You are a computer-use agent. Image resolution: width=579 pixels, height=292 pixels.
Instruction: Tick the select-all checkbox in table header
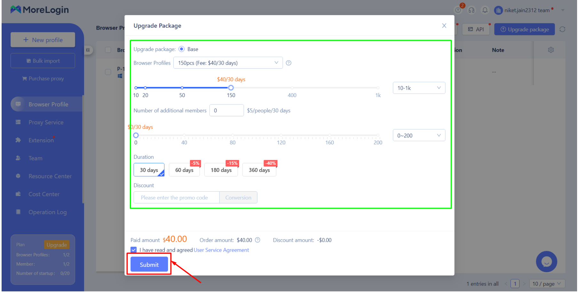108,50
